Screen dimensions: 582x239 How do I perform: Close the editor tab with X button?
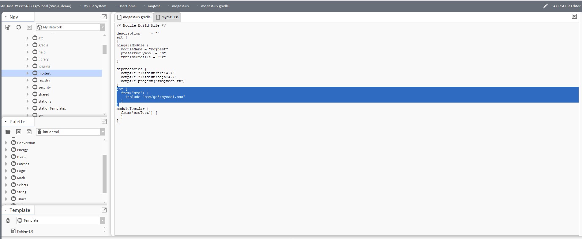click(x=574, y=16)
